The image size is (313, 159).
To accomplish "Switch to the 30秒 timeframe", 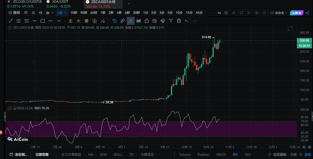I will point(136,13).
